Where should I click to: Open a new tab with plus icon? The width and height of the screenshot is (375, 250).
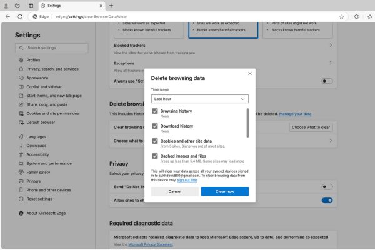pos(111,6)
